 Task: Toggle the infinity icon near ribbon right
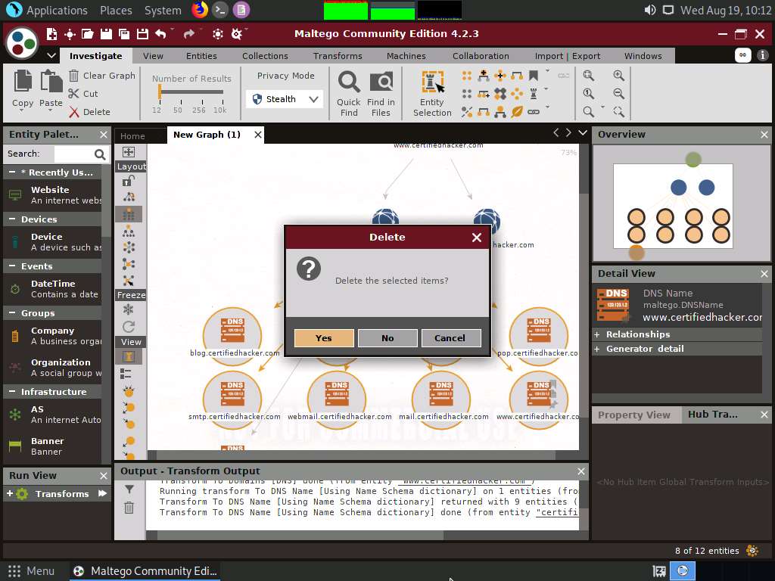point(742,54)
